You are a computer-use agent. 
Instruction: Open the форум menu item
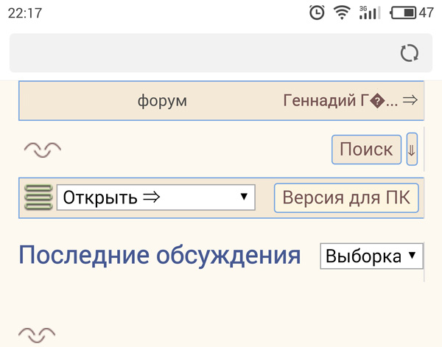tap(162, 101)
